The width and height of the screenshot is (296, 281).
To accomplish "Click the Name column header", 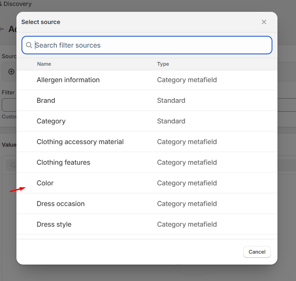I will (x=44, y=64).
